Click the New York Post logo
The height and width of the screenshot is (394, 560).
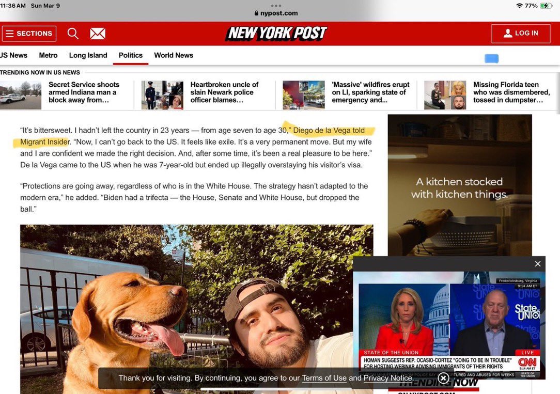[276, 33]
